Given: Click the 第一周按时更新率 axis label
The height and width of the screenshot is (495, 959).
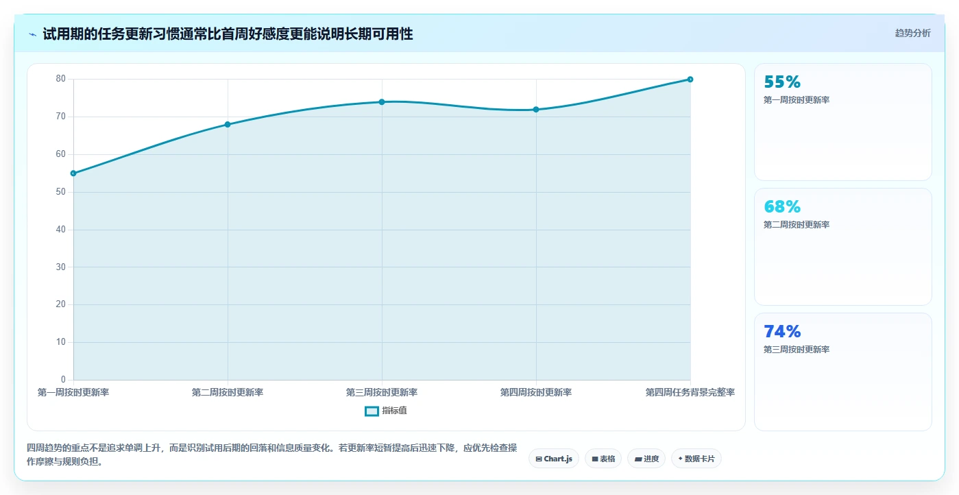Looking at the screenshot, I should [73, 393].
